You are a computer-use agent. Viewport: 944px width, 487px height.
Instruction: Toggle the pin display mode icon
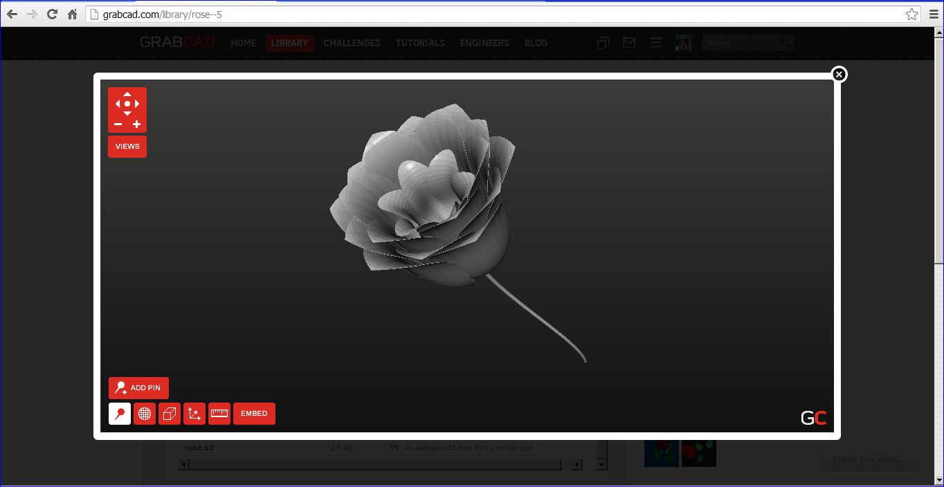point(120,414)
